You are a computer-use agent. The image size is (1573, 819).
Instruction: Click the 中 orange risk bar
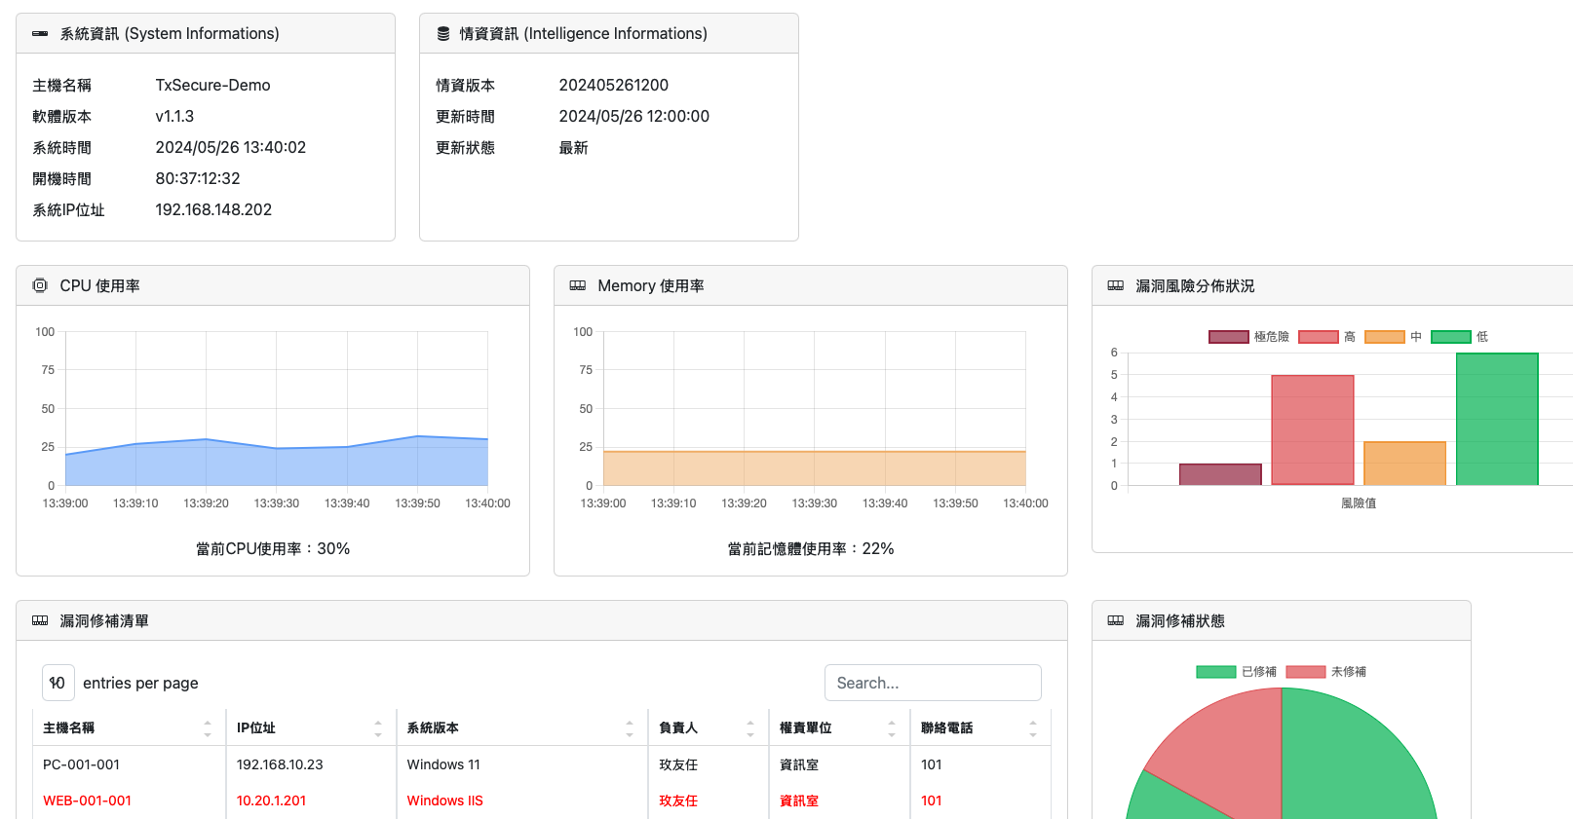(1404, 464)
